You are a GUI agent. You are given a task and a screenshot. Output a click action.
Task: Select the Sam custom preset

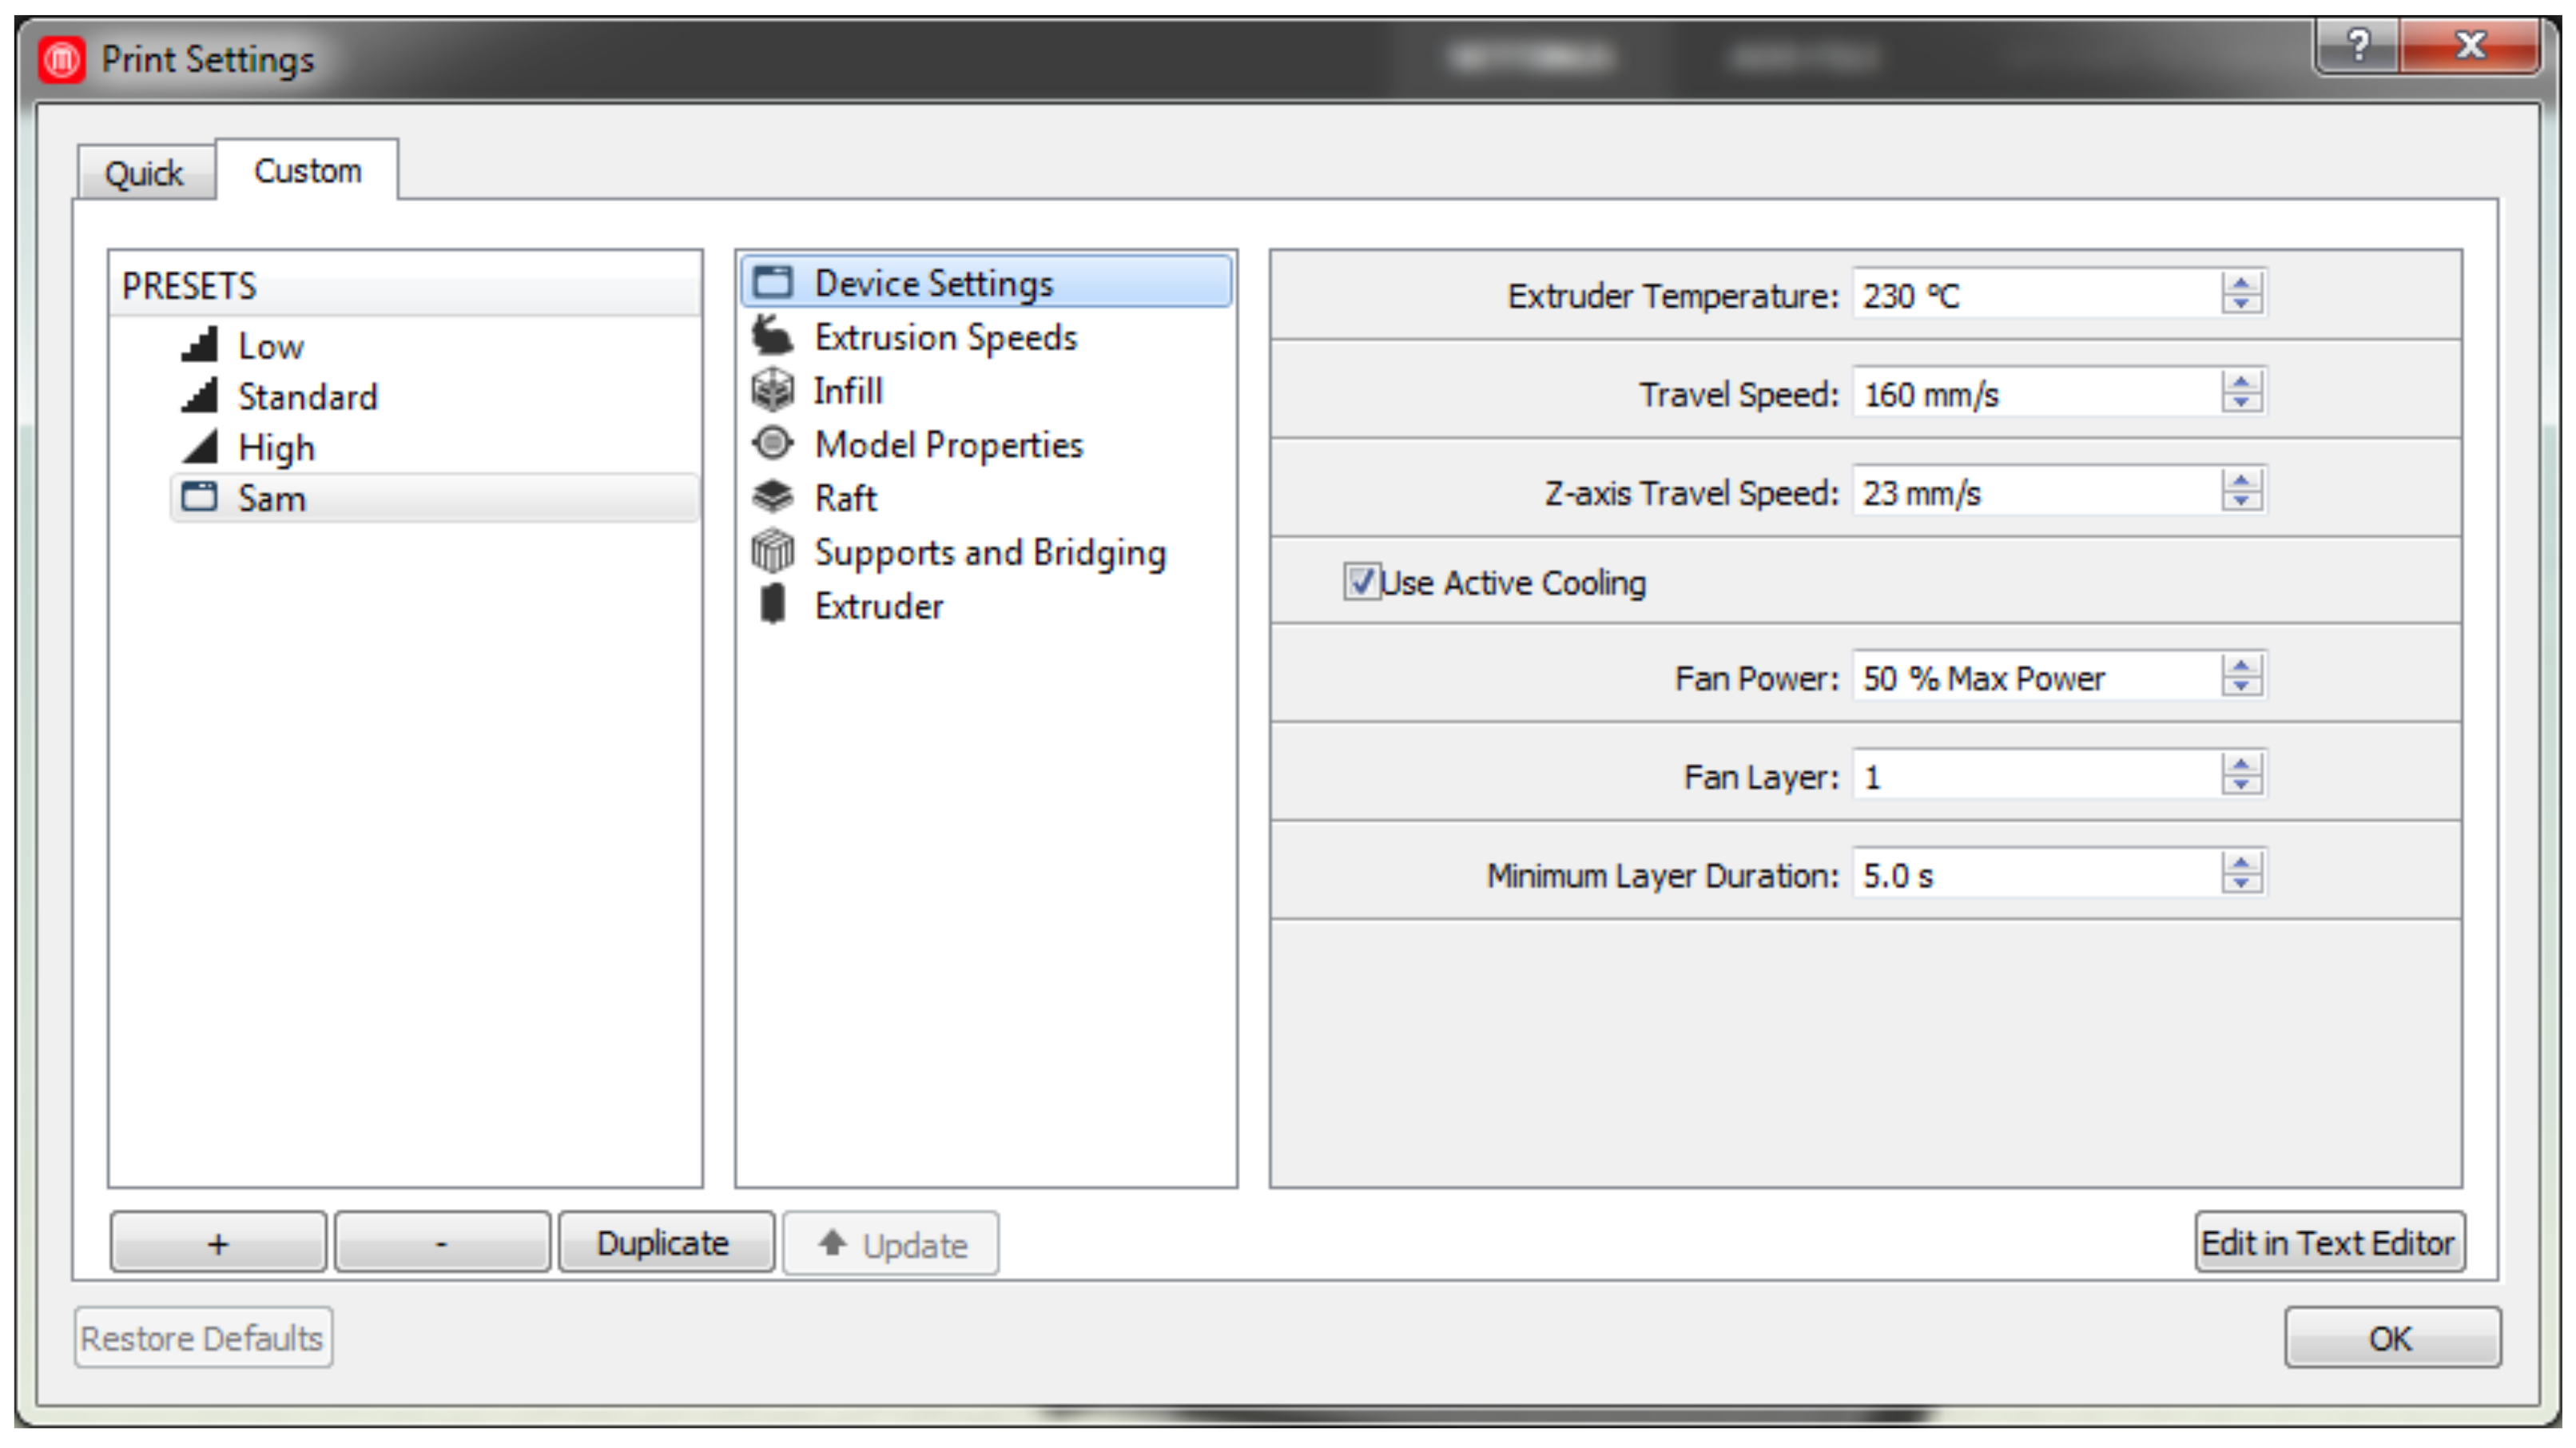(272, 498)
